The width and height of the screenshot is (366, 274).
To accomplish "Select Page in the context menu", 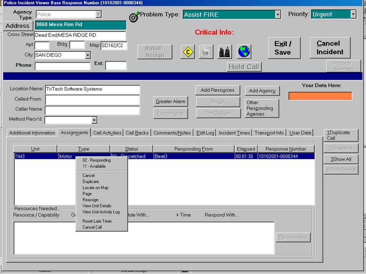I will point(102,194).
